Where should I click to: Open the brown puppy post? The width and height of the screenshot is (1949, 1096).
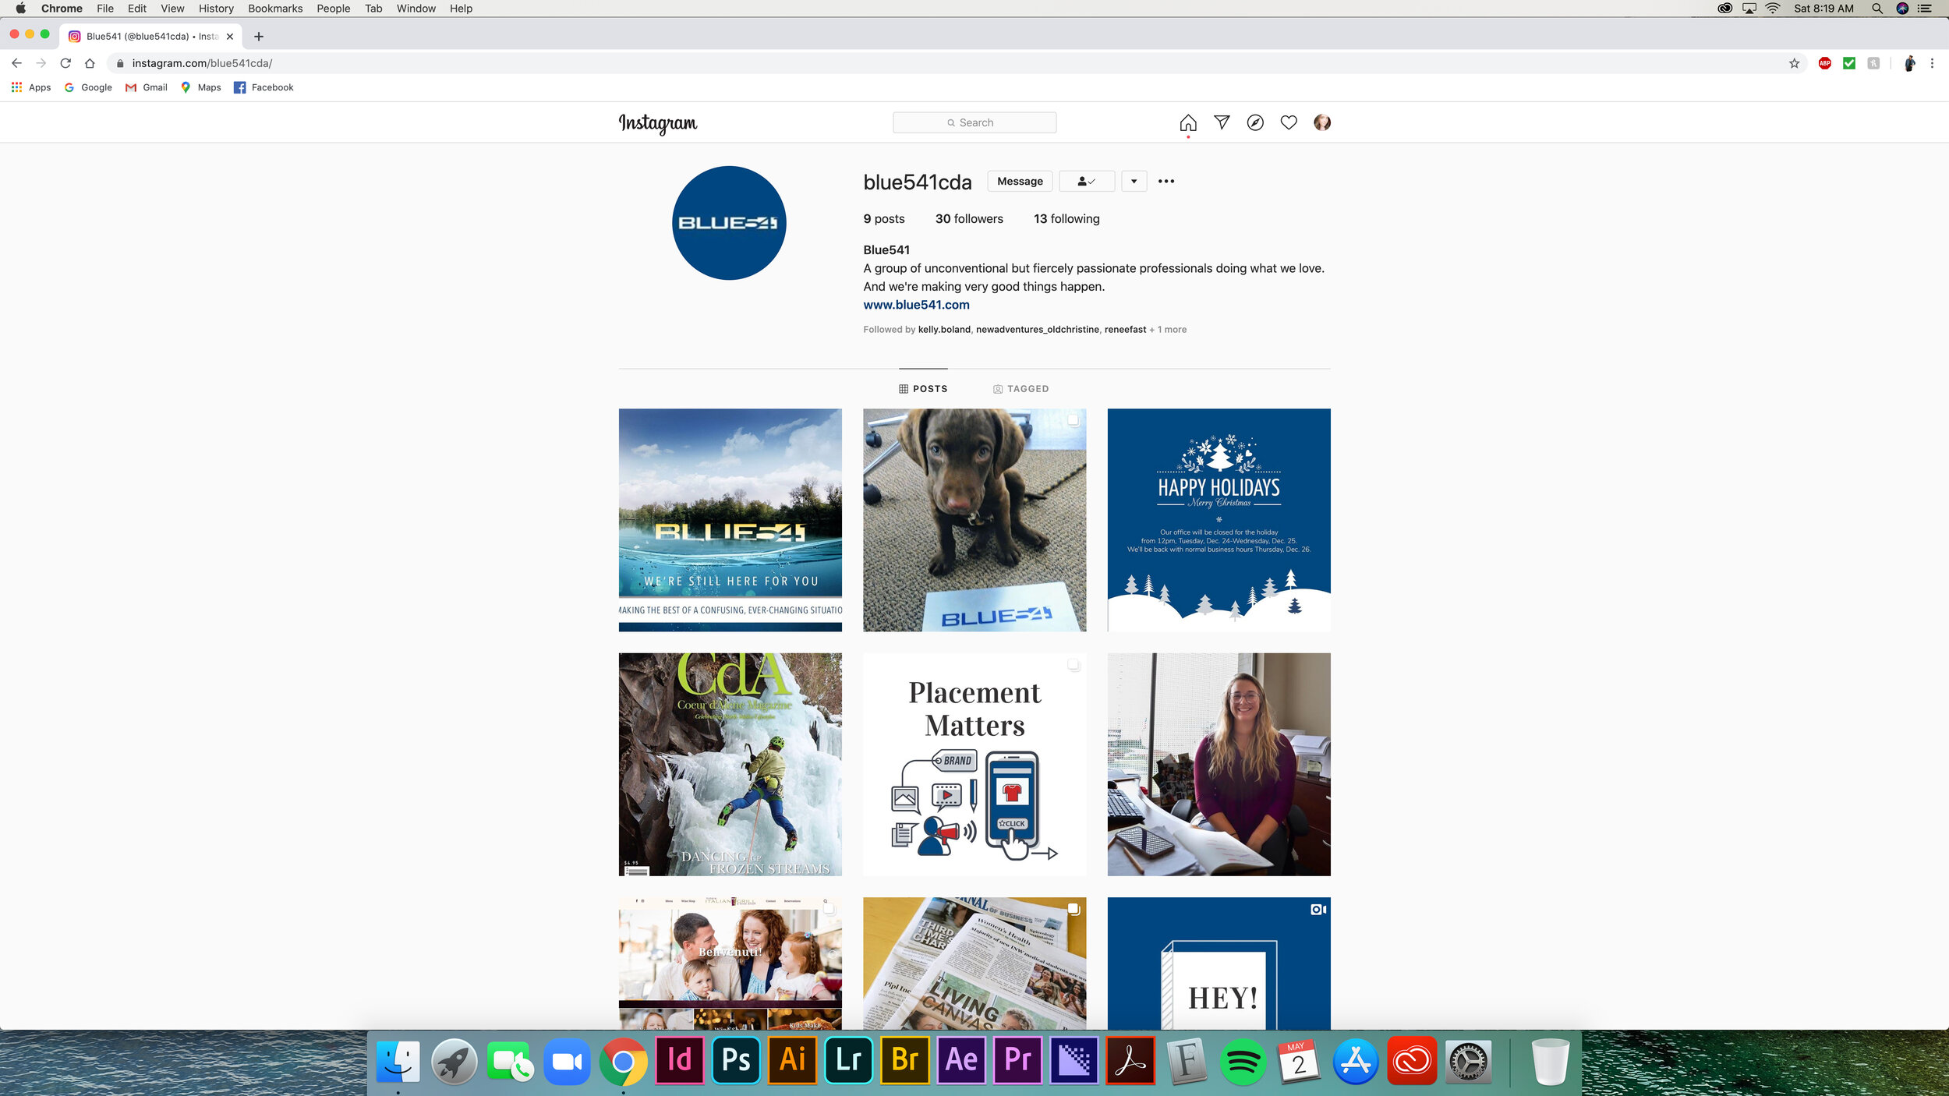(974, 520)
